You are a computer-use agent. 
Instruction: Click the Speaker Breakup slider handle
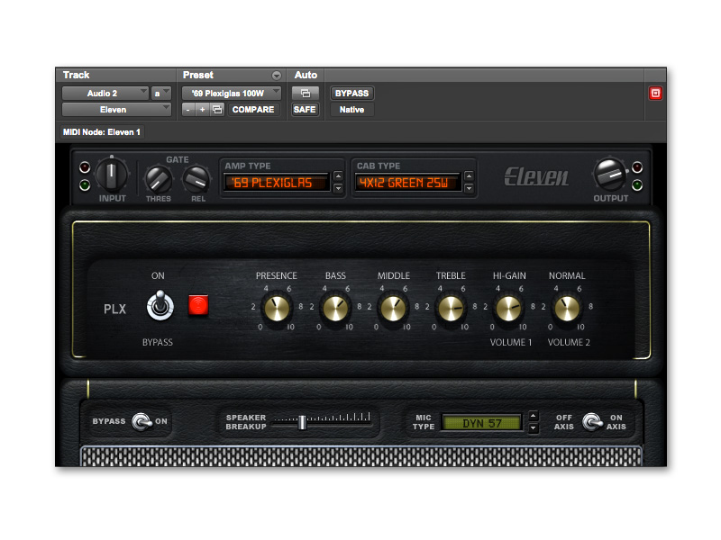tap(303, 421)
